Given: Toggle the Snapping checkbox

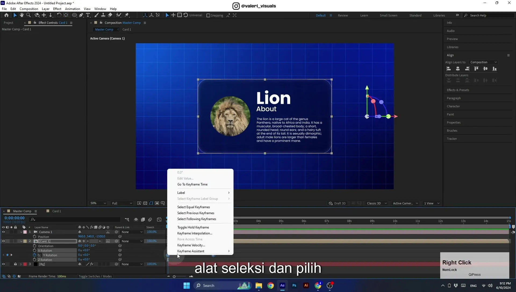Looking at the screenshot, I should 208,16.
